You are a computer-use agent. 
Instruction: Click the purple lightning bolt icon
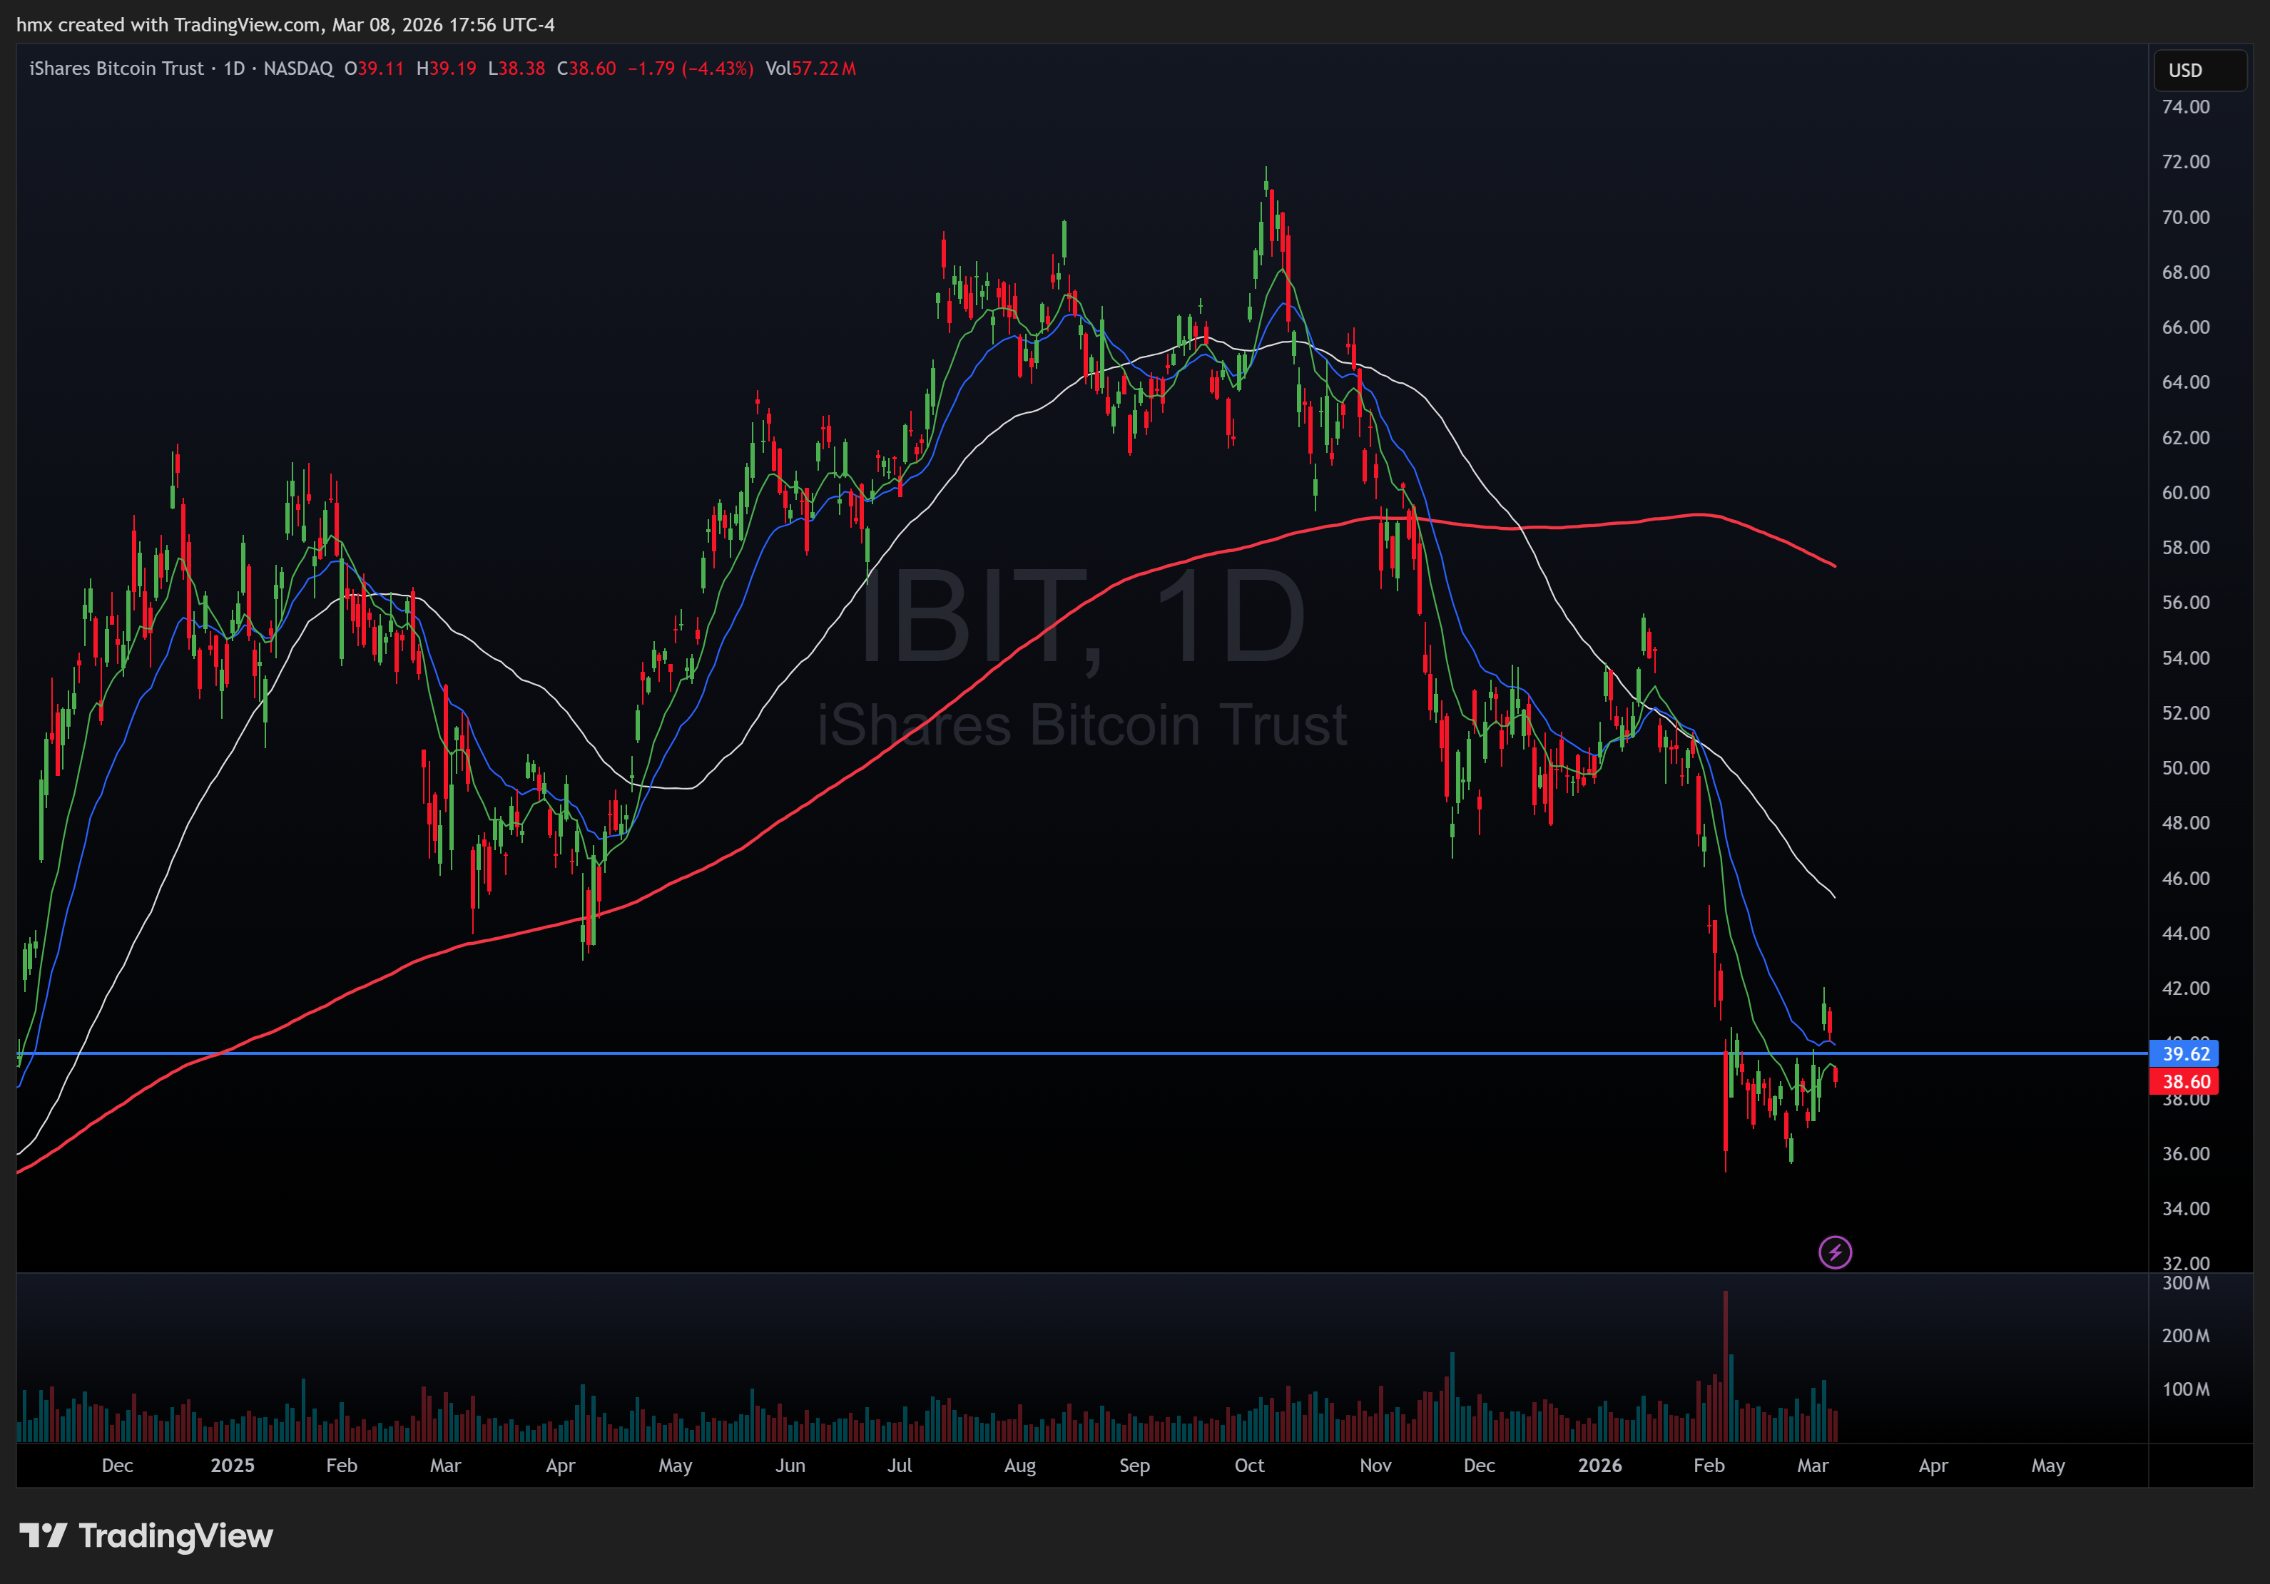click(x=1835, y=1252)
